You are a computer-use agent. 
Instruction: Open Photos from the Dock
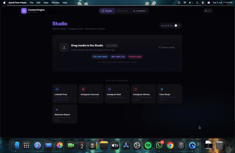59,145
